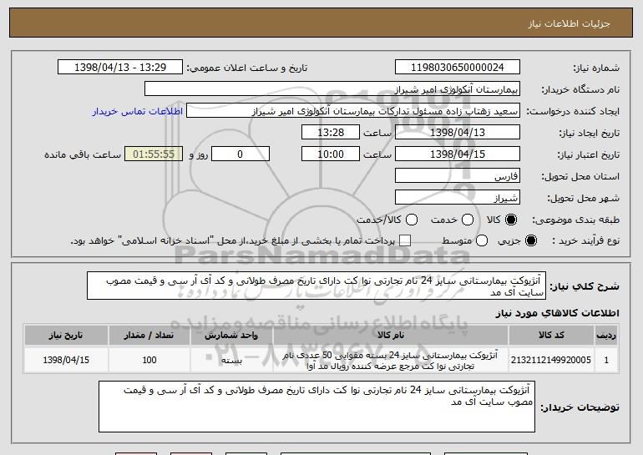This screenshot has height=455, width=643.
Task: Select the کالا/خدمت radio button
Action: 412,220
